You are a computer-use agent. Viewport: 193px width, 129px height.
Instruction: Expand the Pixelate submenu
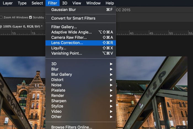point(81,90)
